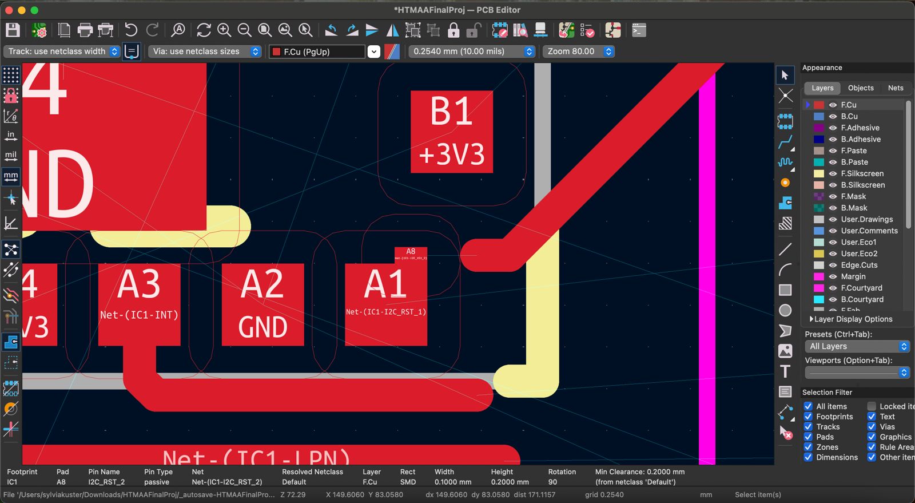Switch to the Objects tab
The height and width of the screenshot is (503, 915).
(x=860, y=88)
